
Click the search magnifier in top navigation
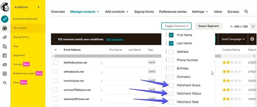[246, 12]
